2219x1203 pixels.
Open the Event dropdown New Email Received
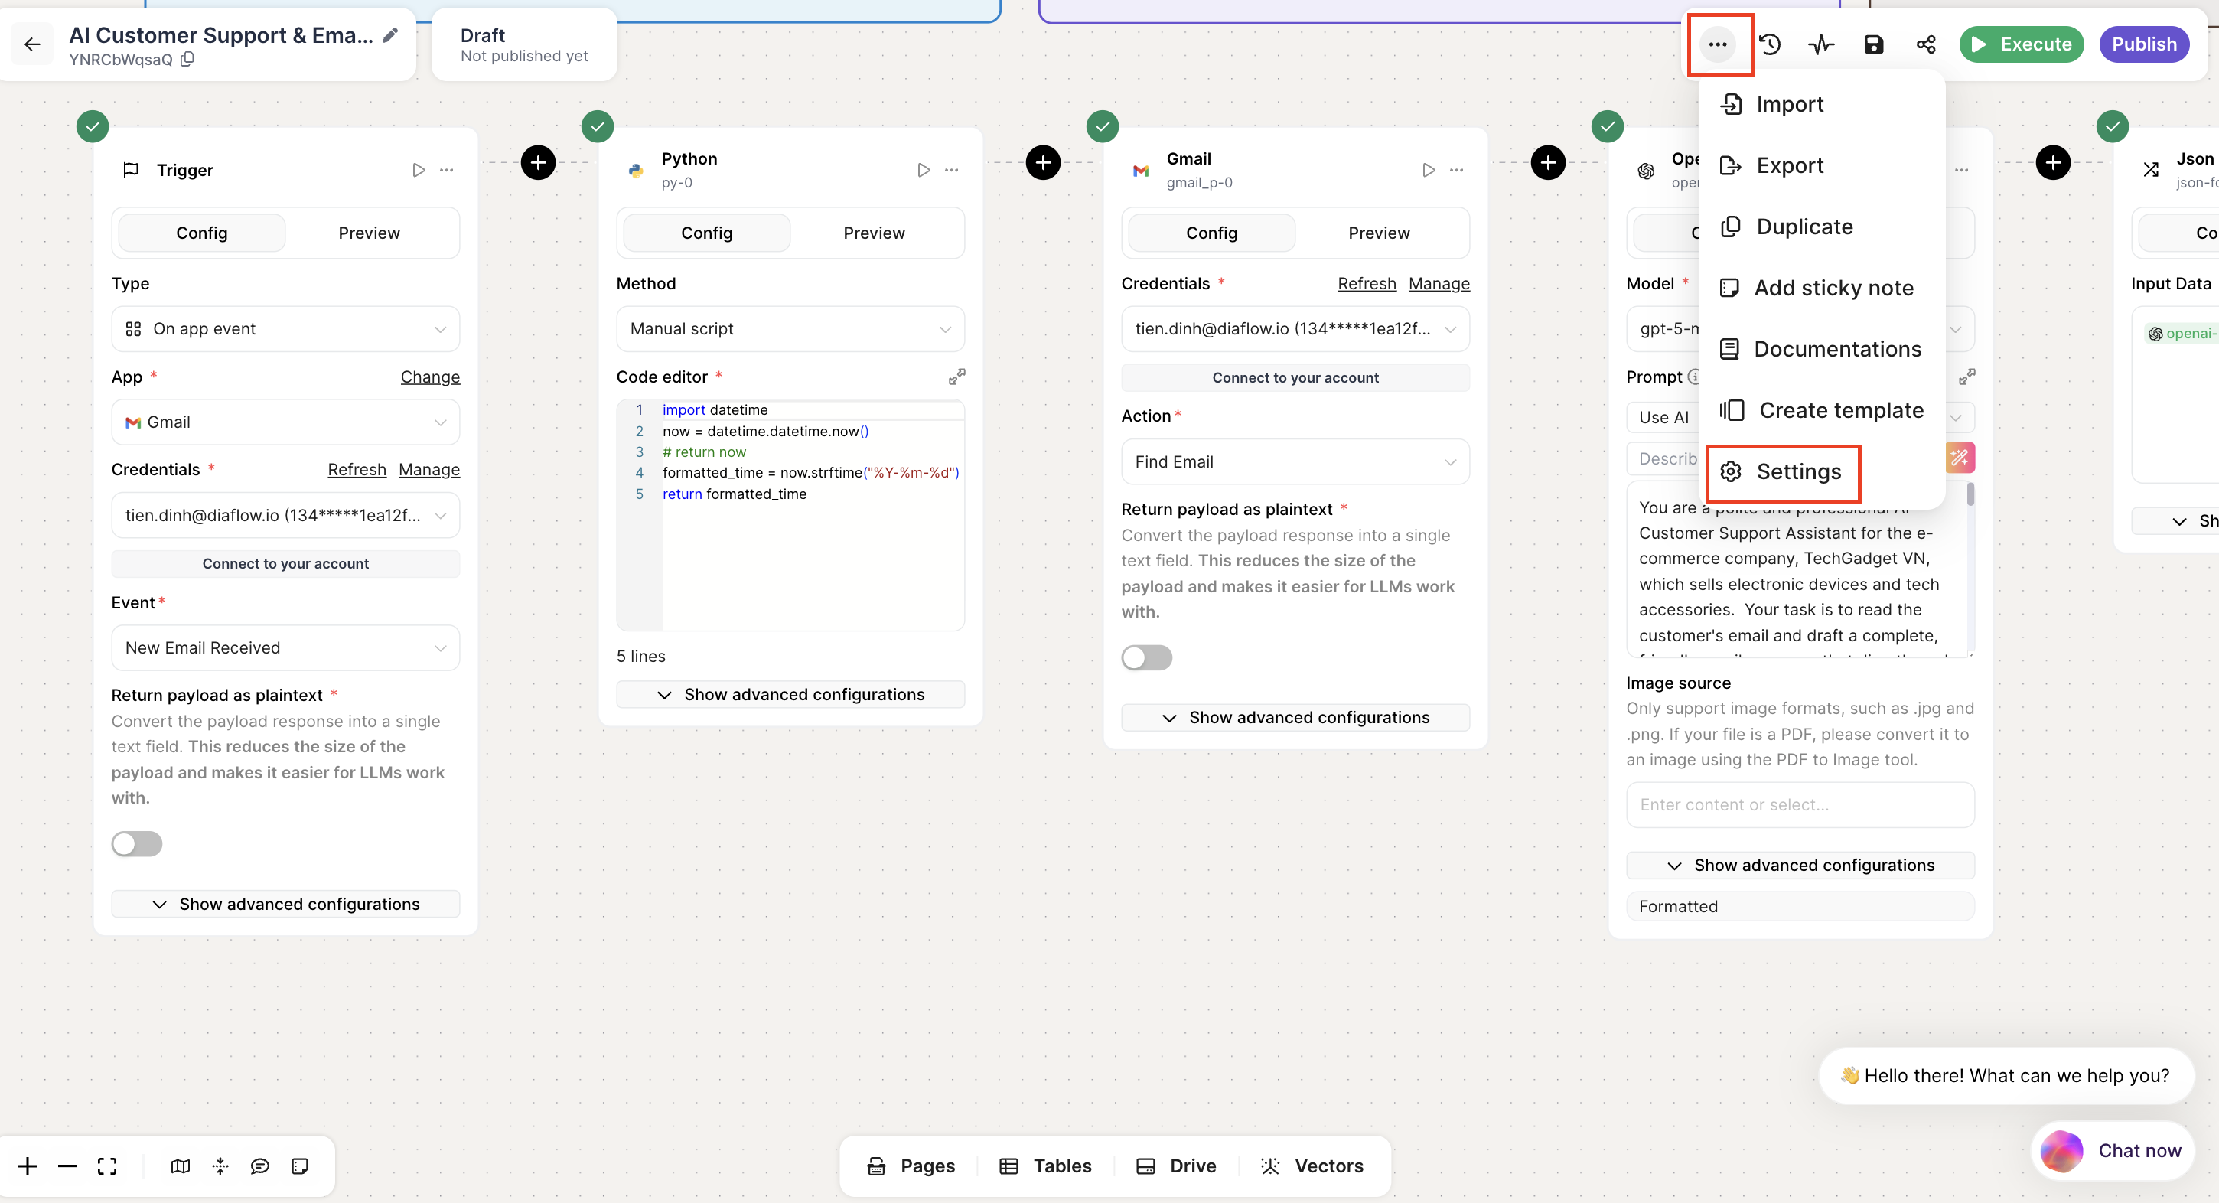pos(285,647)
